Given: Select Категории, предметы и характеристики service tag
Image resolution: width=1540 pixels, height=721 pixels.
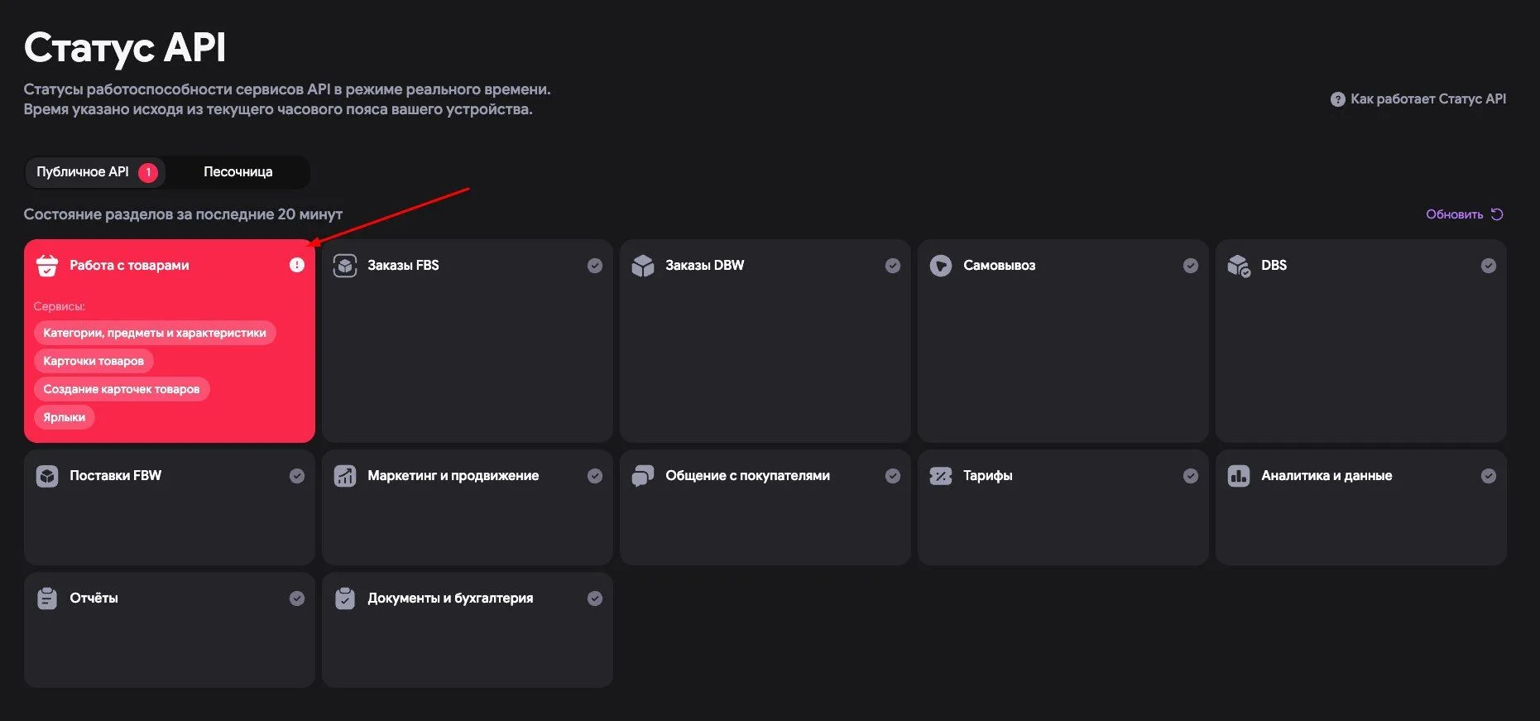Looking at the screenshot, I should [x=155, y=333].
